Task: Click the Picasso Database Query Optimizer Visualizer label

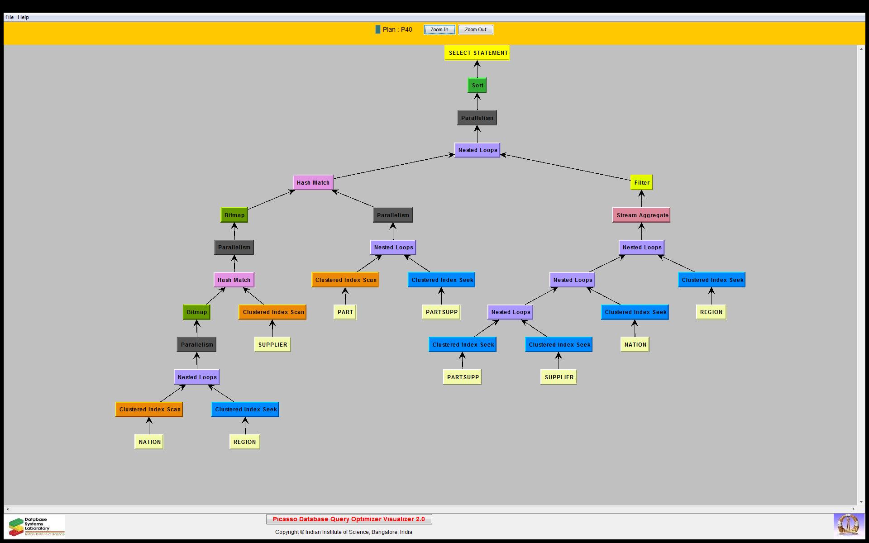Action: point(349,519)
